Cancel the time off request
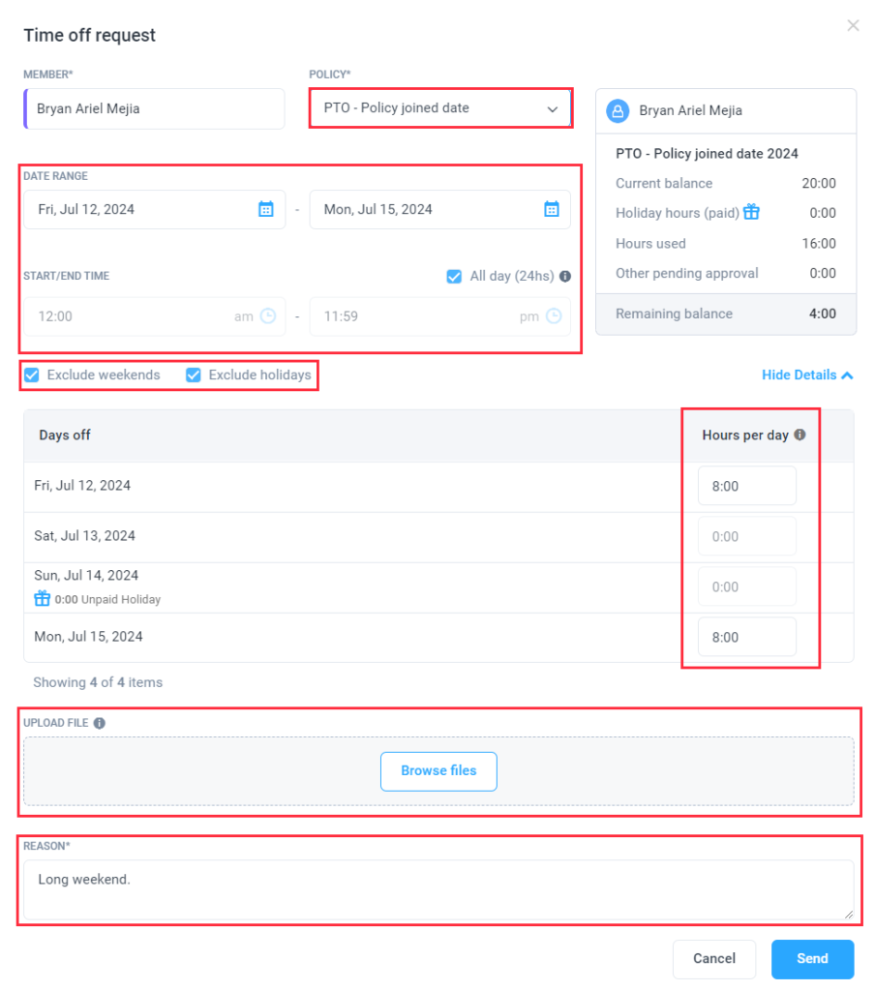The width and height of the screenshot is (875, 991). coord(714,959)
